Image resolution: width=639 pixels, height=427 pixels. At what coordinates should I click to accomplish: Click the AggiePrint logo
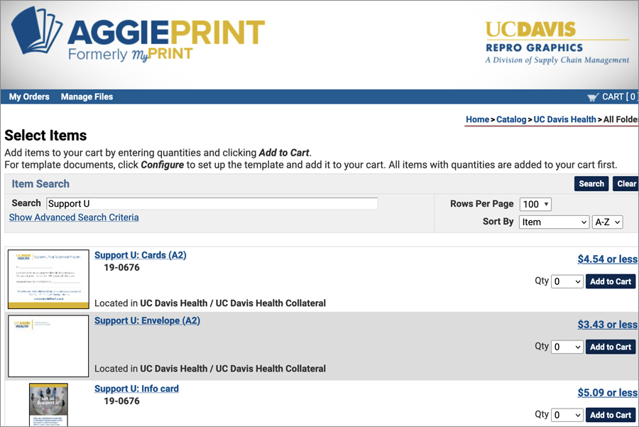click(x=138, y=35)
